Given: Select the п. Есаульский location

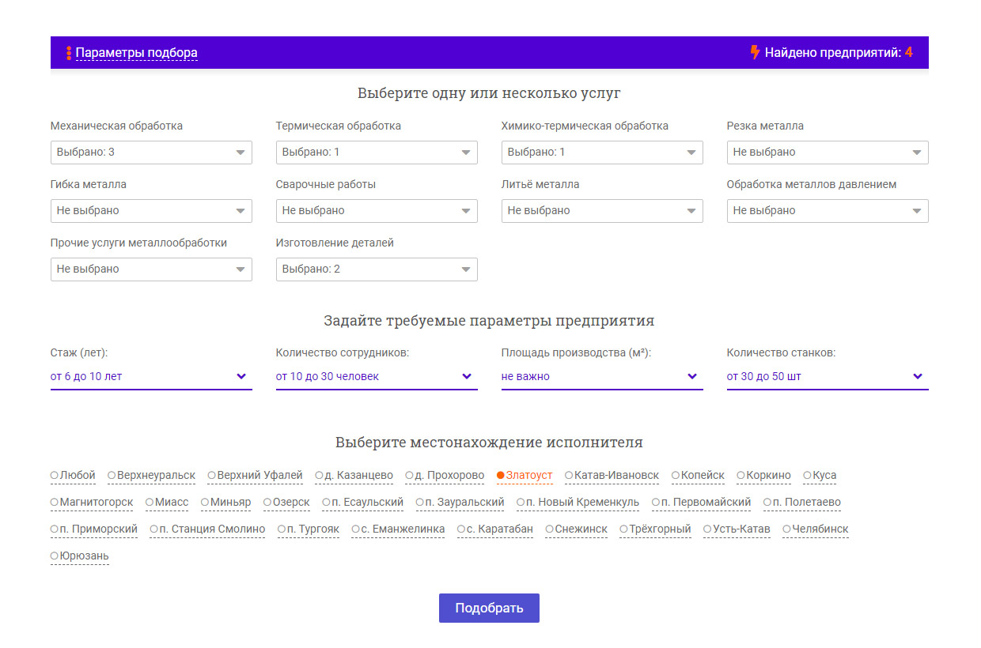Looking at the screenshot, I should click(x=362, y=503).
